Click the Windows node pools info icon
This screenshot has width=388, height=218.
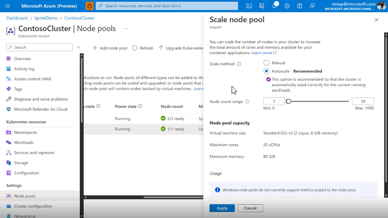coord(217,190)
